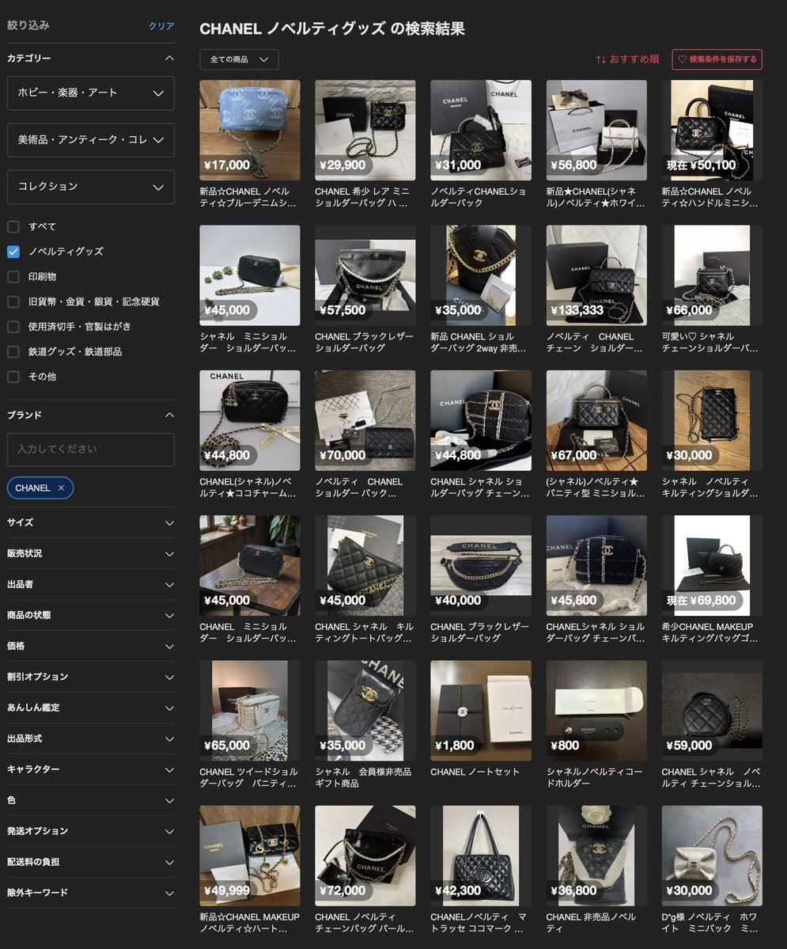Open the ¥17,000 blue denim bag listing
The width and height of the screenshot is (787, 949).
[x=250, y=130]
